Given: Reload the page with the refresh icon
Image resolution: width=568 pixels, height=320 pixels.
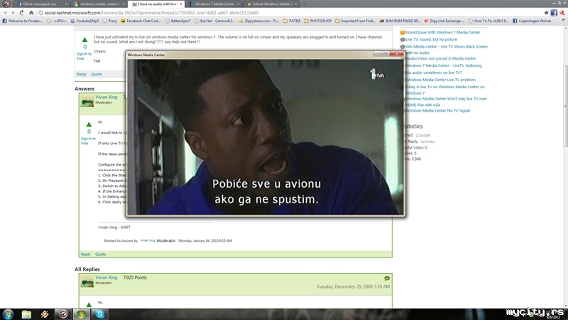Looking at the screenshot, I should coord(22,13).
